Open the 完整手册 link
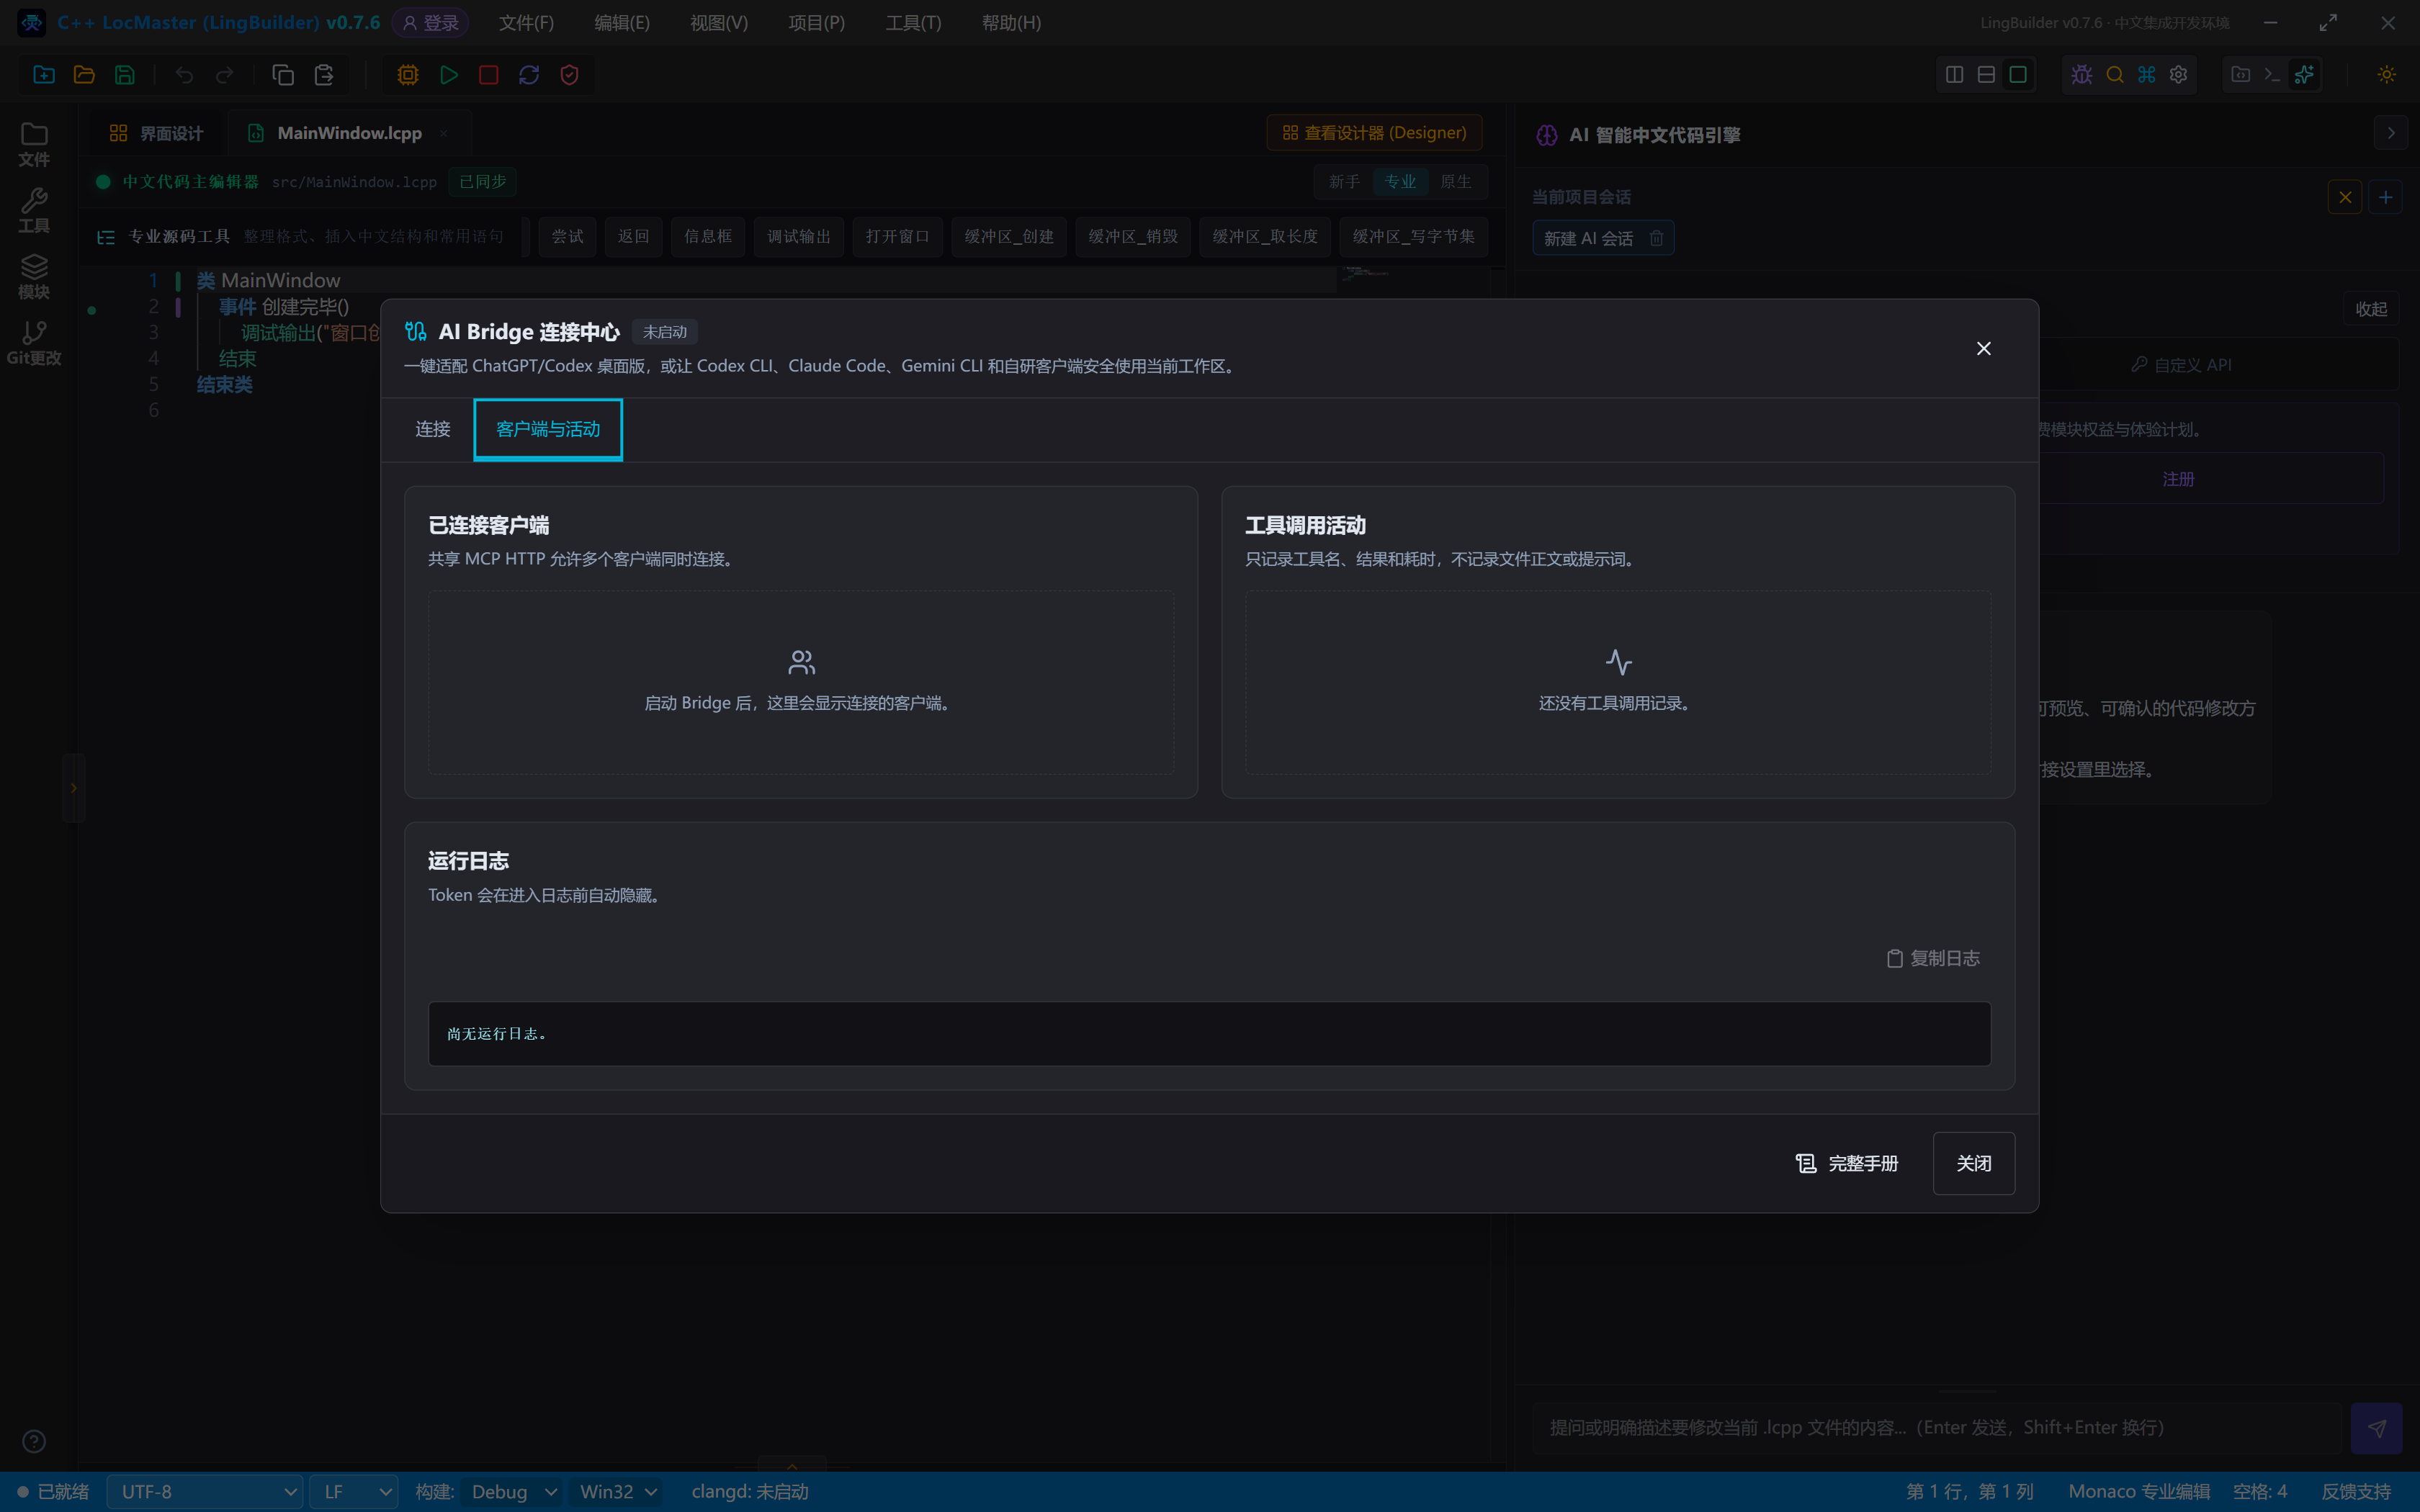This screenshot has width=2420, height=1512. [x=1847, y=1163]
